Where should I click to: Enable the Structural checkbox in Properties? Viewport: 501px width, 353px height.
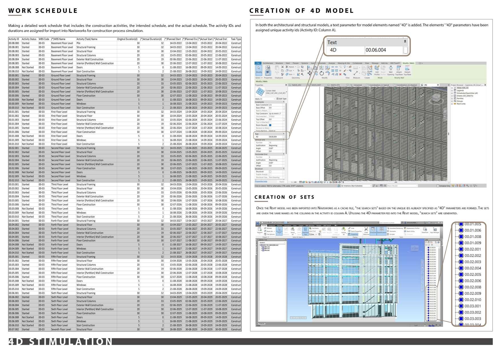(x=270, y=172)
